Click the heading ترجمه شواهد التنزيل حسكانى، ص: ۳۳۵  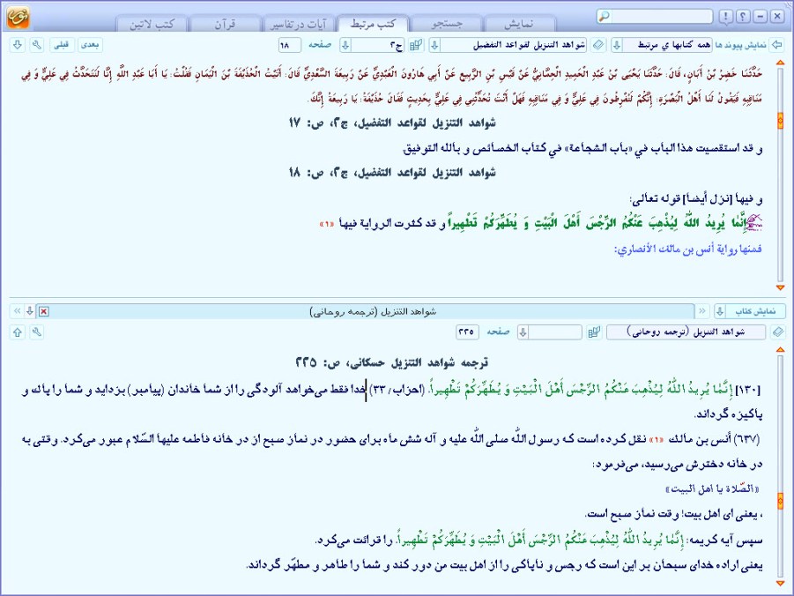392,362
